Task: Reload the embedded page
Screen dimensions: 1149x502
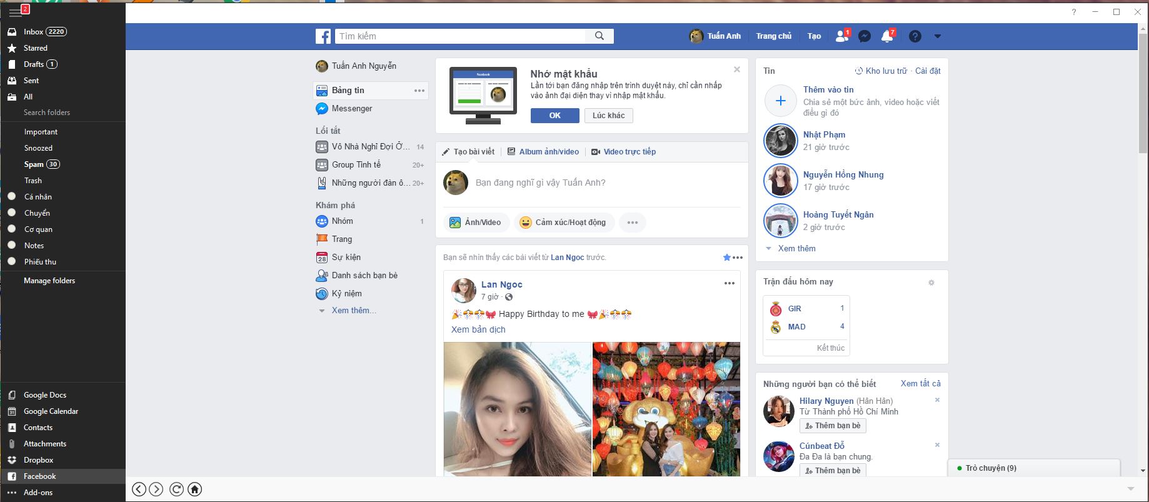Action: [x=177, y=489]
